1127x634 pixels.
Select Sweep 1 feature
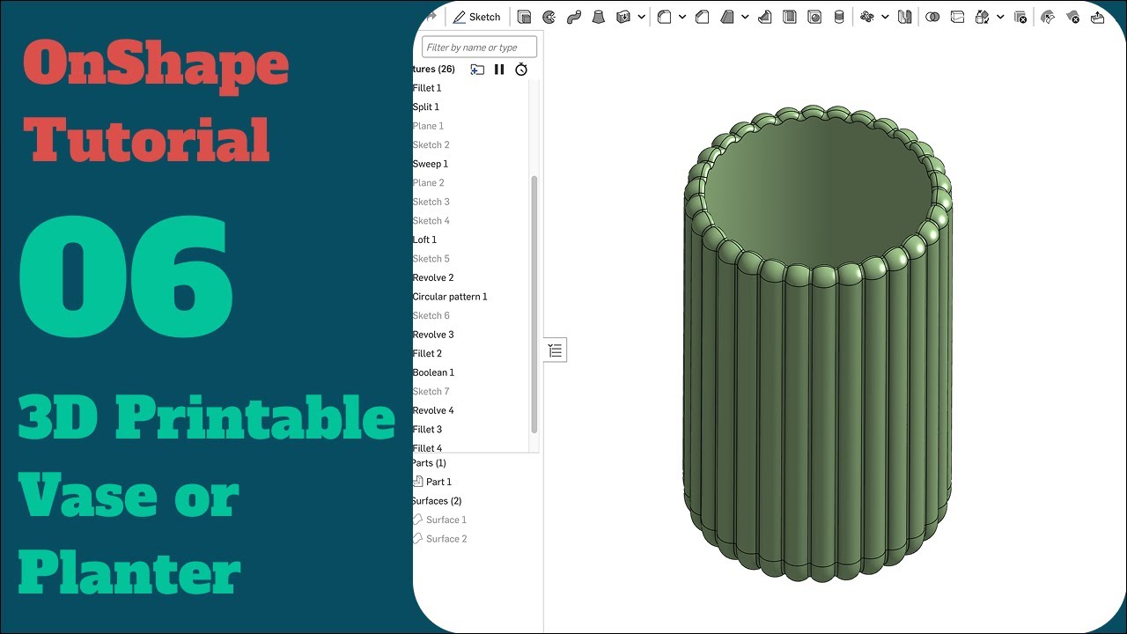click(431, 164)
